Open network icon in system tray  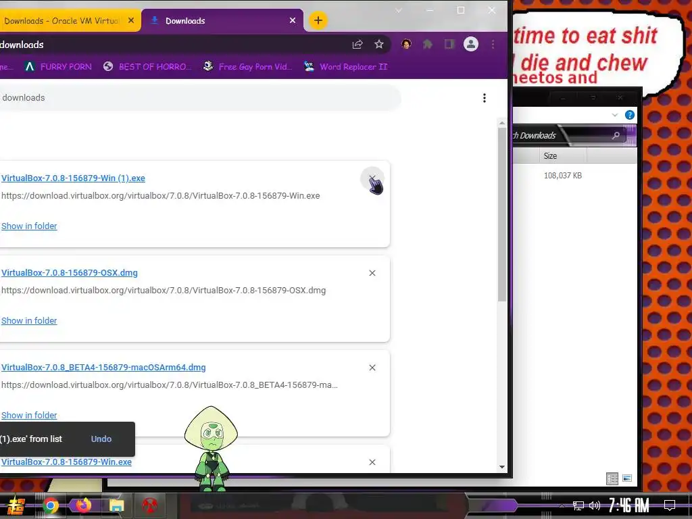tap(578, 505)
